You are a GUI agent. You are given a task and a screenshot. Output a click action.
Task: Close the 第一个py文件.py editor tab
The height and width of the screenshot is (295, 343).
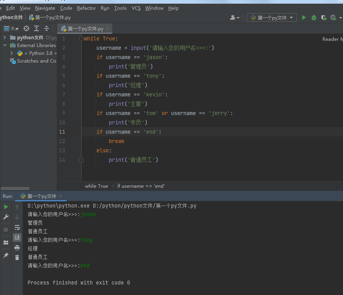pos(108,29)
